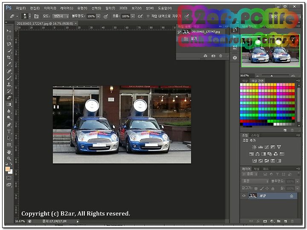Select the Pen tool

pyautogui.click(x=9, y=125)
